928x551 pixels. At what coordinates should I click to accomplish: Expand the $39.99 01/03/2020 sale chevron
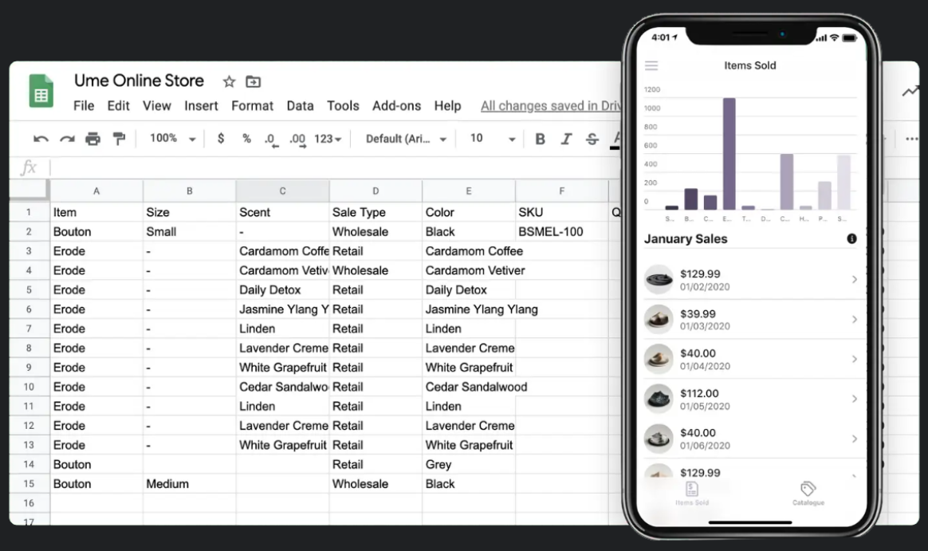[x=854, y=320]
